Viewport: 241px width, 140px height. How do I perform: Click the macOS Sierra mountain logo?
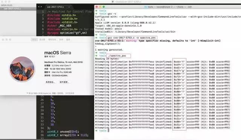pyautogui.click(x=22, y=69)
